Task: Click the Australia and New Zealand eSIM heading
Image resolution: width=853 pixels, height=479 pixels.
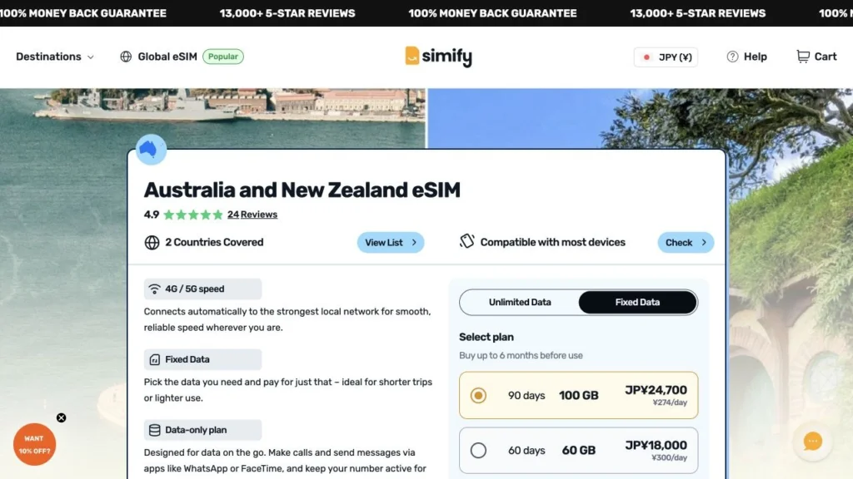Action: (x=302, y=190)
